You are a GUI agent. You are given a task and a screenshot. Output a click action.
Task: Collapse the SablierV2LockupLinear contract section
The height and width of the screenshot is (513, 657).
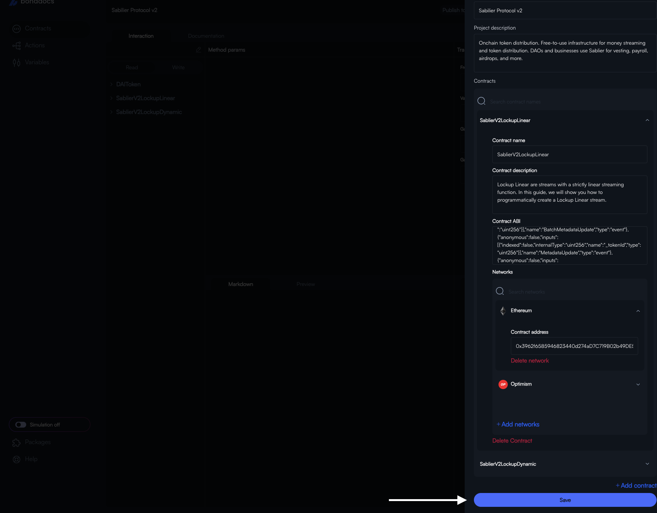click(647, 120)
